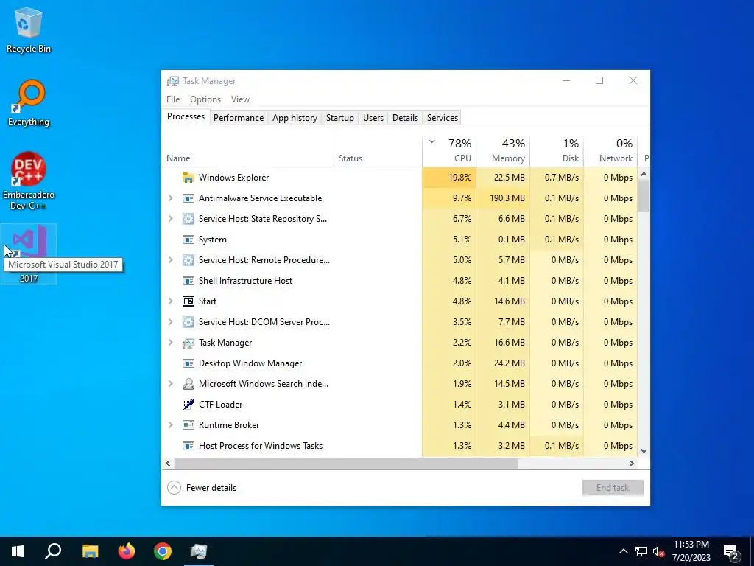The image size is (754, 566).
Task: Sort processes by Network column
Action: point(610,151)
